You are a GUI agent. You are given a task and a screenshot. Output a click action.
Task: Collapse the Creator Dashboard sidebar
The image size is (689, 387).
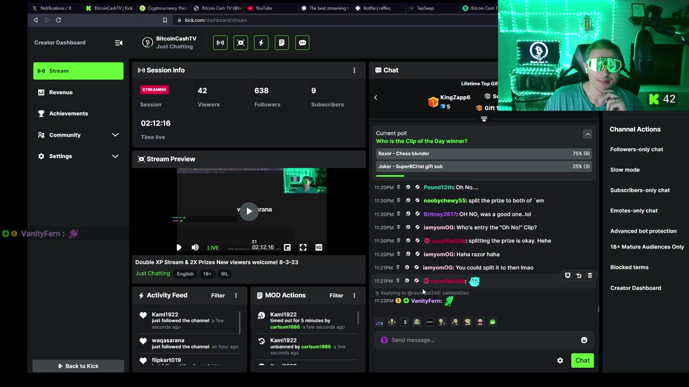(118, 42)
